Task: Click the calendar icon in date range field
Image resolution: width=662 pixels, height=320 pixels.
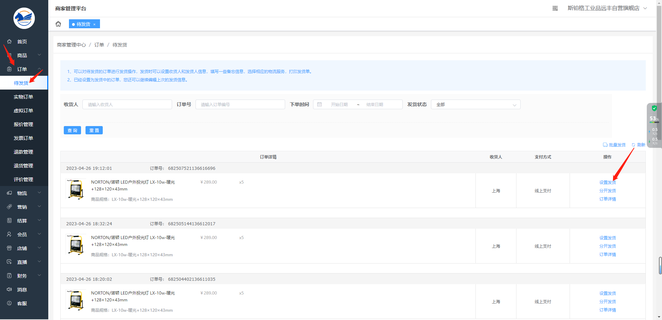Action: click(x=320, y=104)
